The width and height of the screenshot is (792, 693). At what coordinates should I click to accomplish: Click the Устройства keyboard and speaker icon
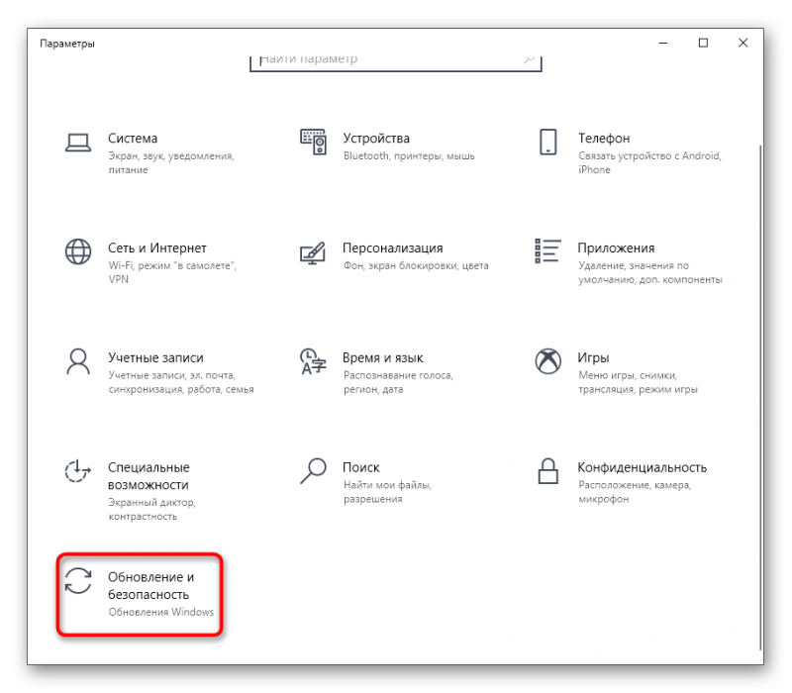tap(313, 142)
